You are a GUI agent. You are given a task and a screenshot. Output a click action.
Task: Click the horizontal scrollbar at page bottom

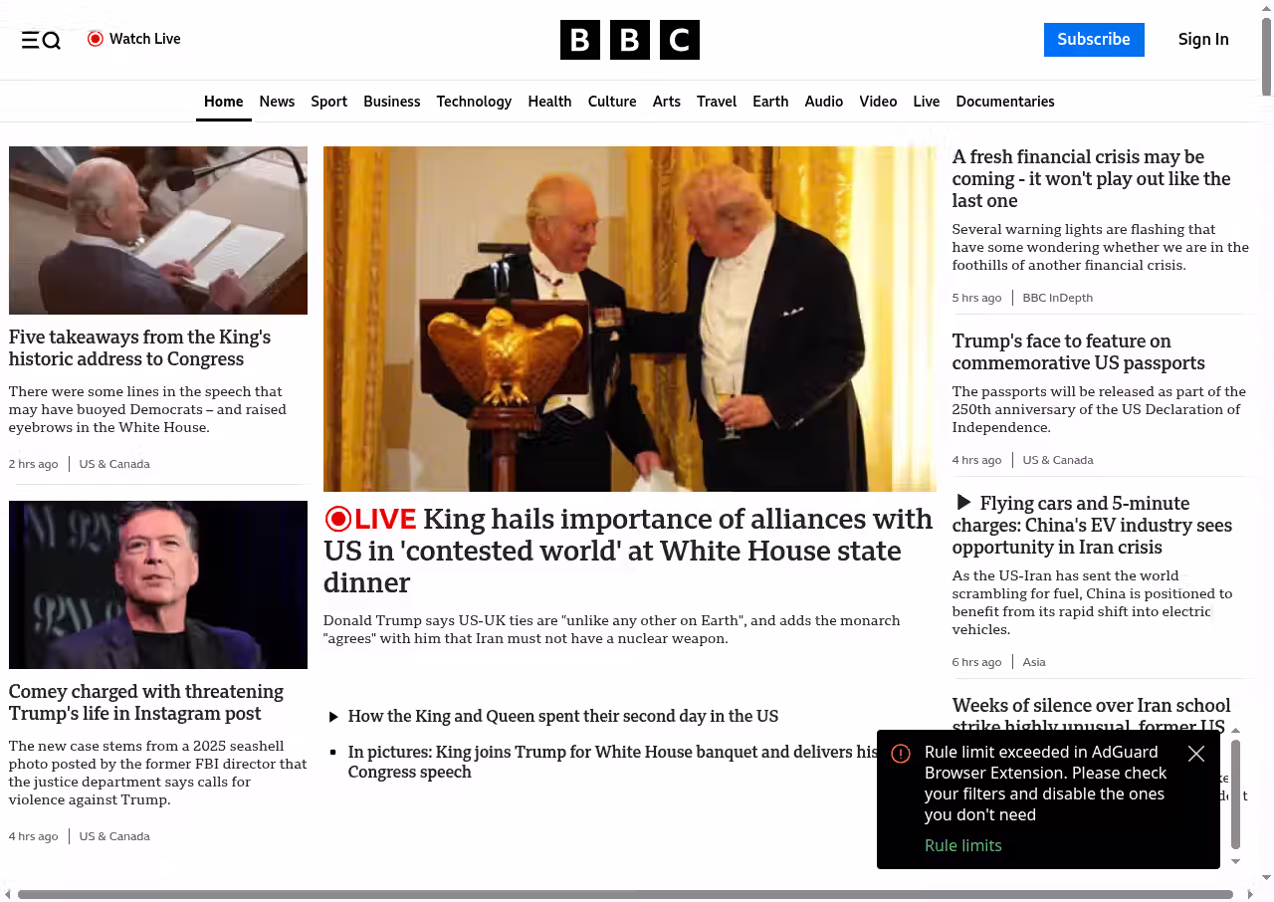[625, 894]
